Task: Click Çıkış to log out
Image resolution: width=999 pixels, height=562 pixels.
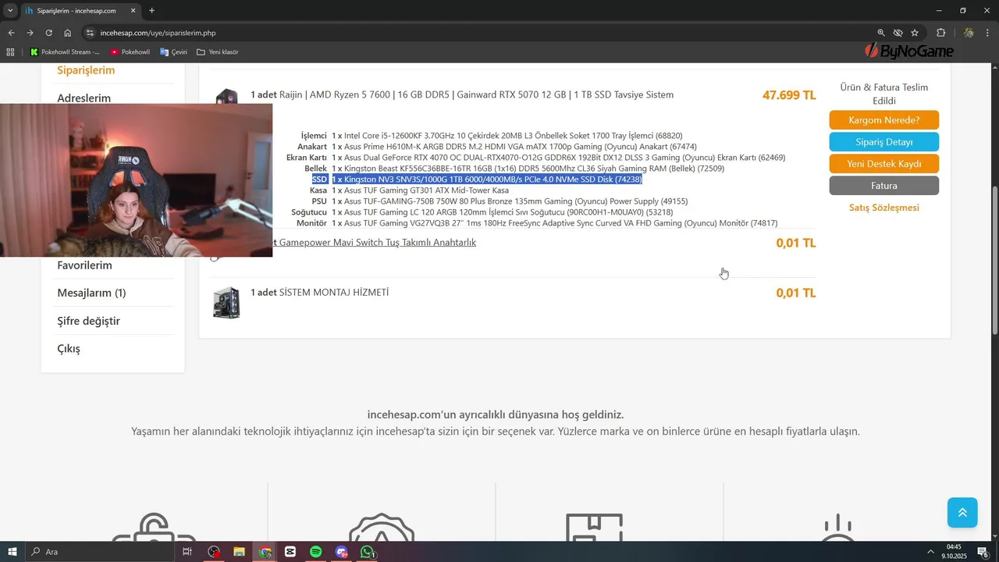Action: (69, 349)
